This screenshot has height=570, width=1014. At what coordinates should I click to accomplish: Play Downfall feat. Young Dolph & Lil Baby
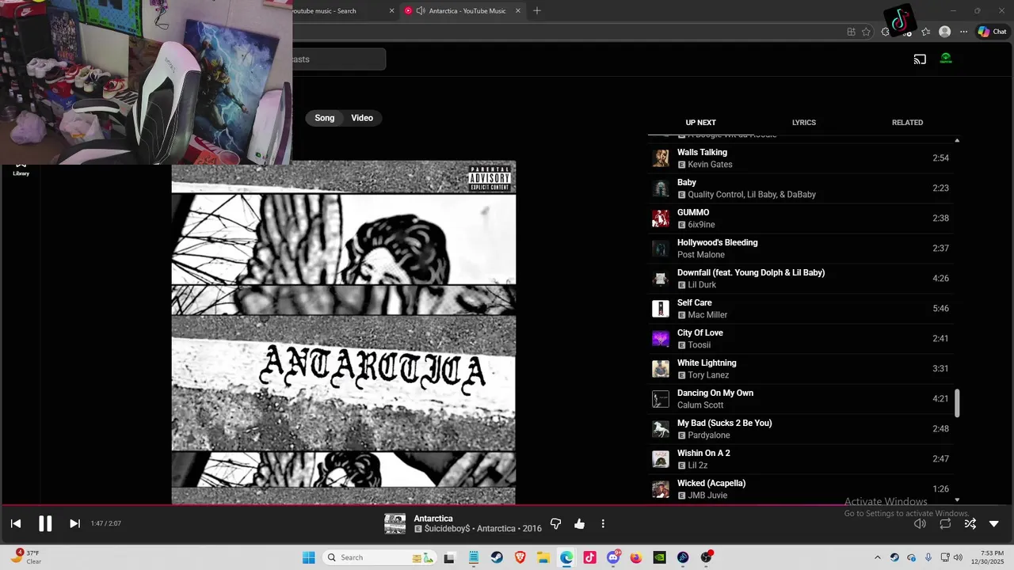click(802, 279)
